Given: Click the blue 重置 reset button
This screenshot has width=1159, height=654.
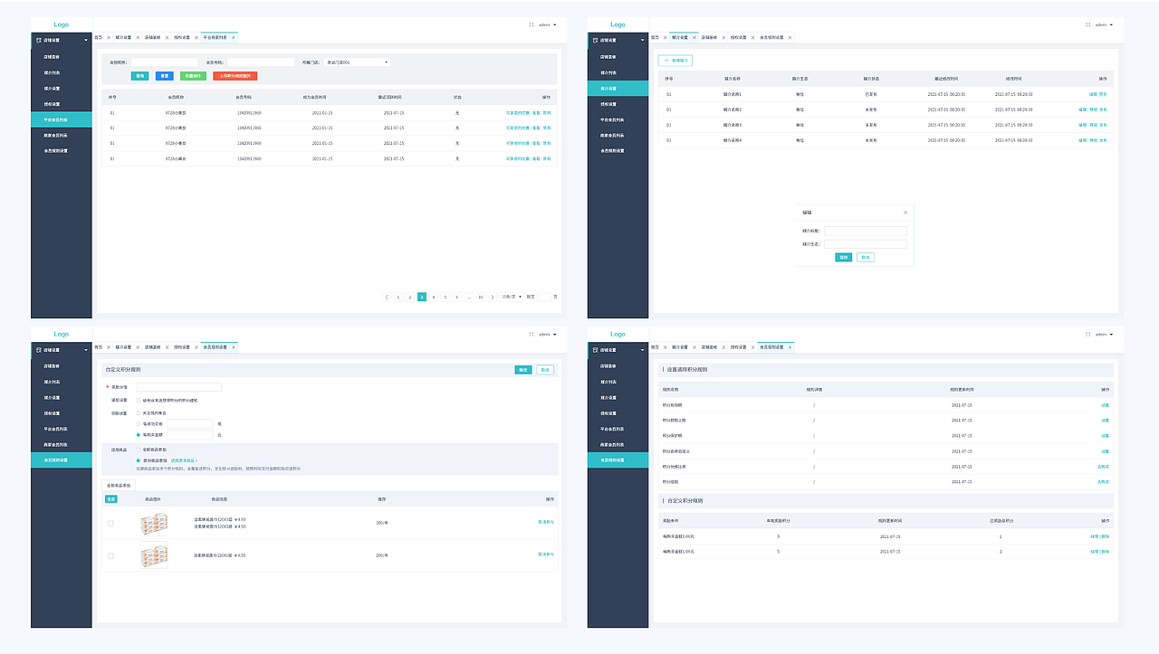Looking at the screenshot, I should click(165, 76).
